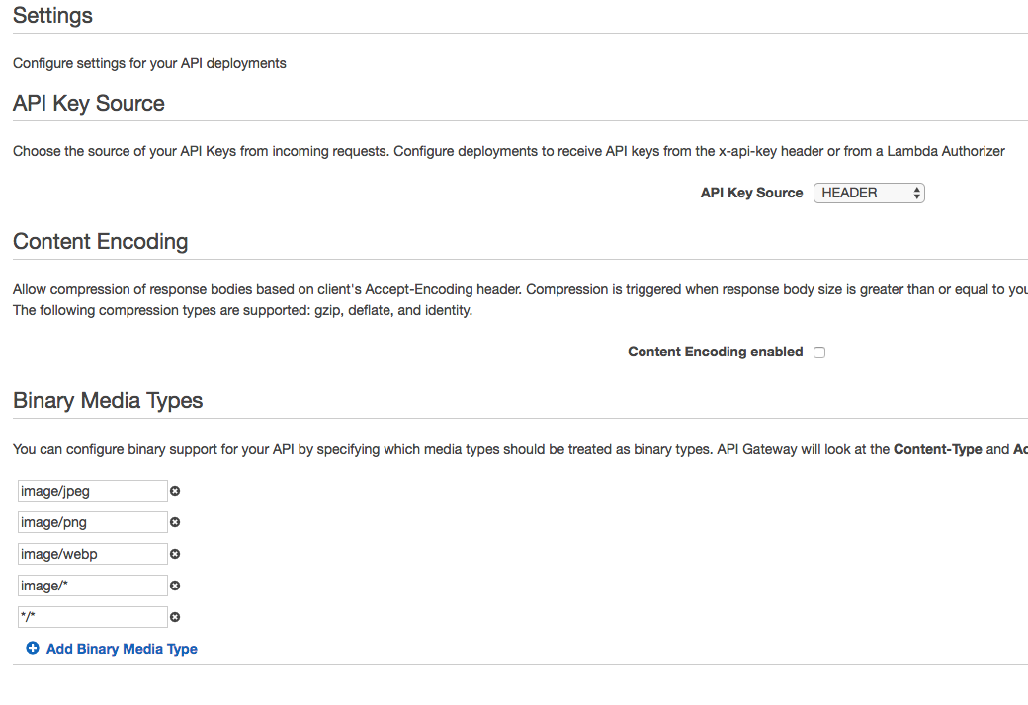This screenshot has width=1028, height=705.
Task: Click the Settings page heading
Action: [x=52, y=16]
